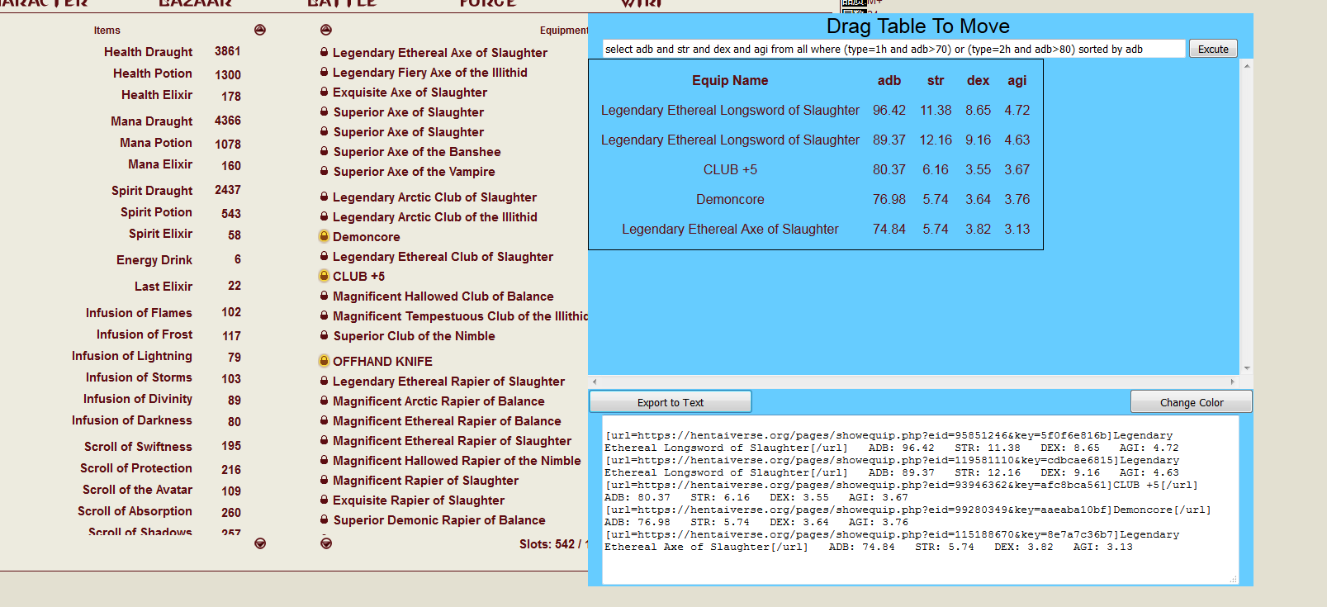The width and height of the screenshot is (1327, 607).
Task: Open Superior Axe of the Banshee equipment entry
Action: (417, 152)
